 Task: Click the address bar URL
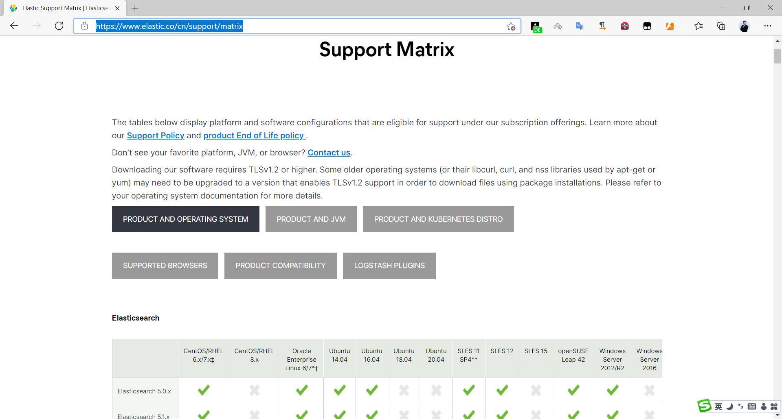point(169,26)
